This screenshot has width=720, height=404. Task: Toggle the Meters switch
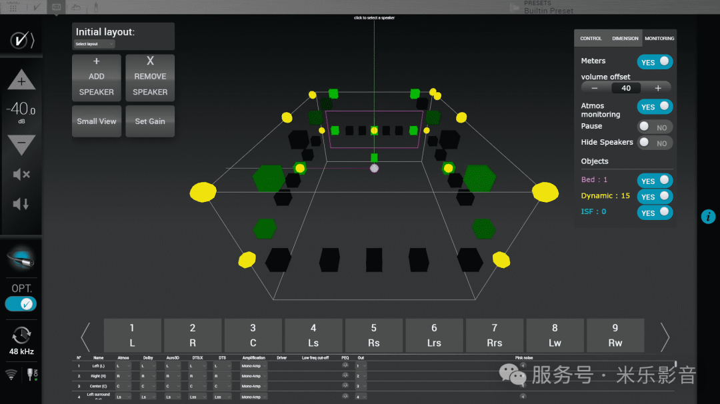655,62
